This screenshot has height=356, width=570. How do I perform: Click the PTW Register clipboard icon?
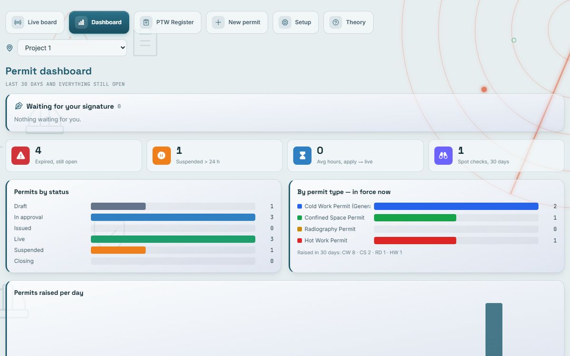tap(146, 22)
